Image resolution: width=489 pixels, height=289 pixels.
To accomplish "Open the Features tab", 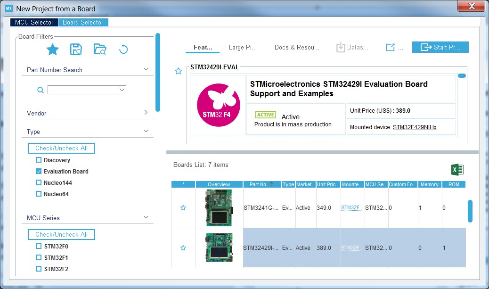I will [203, 48].
